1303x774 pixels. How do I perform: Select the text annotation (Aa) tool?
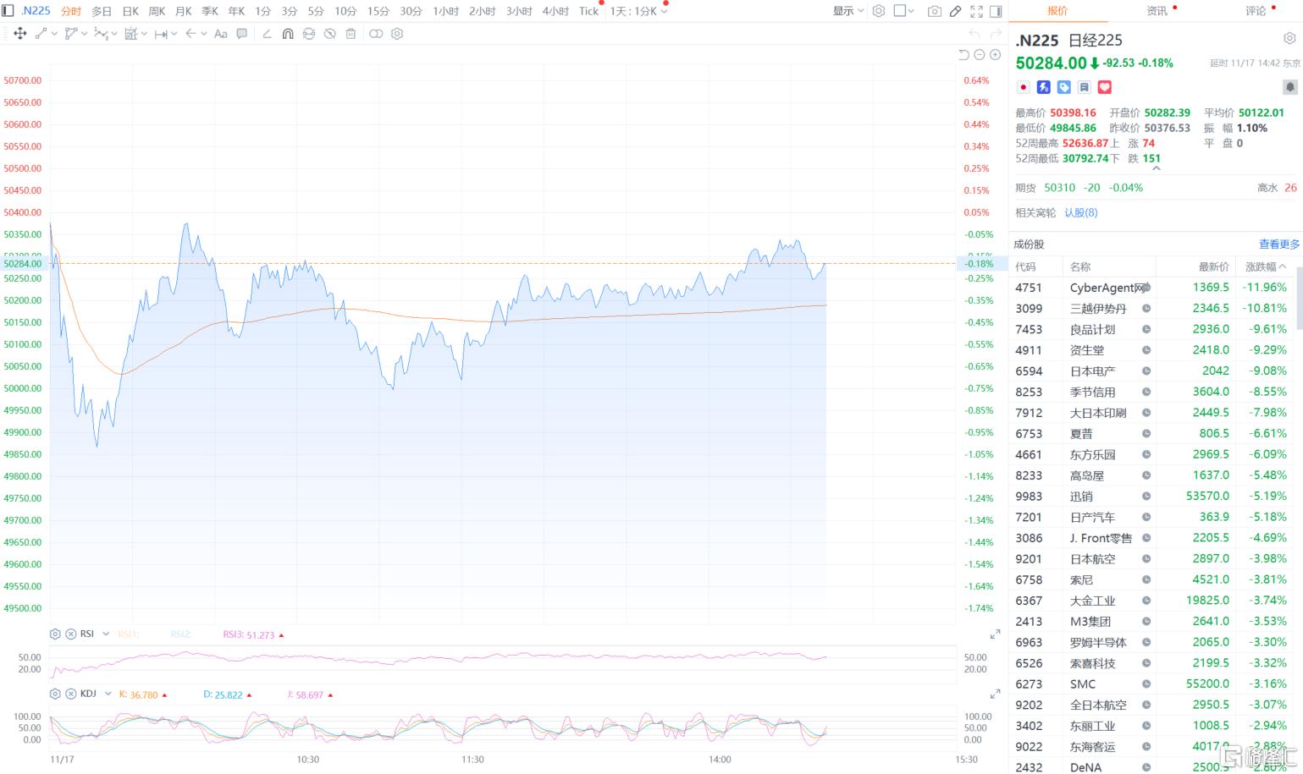coord(220,34)
